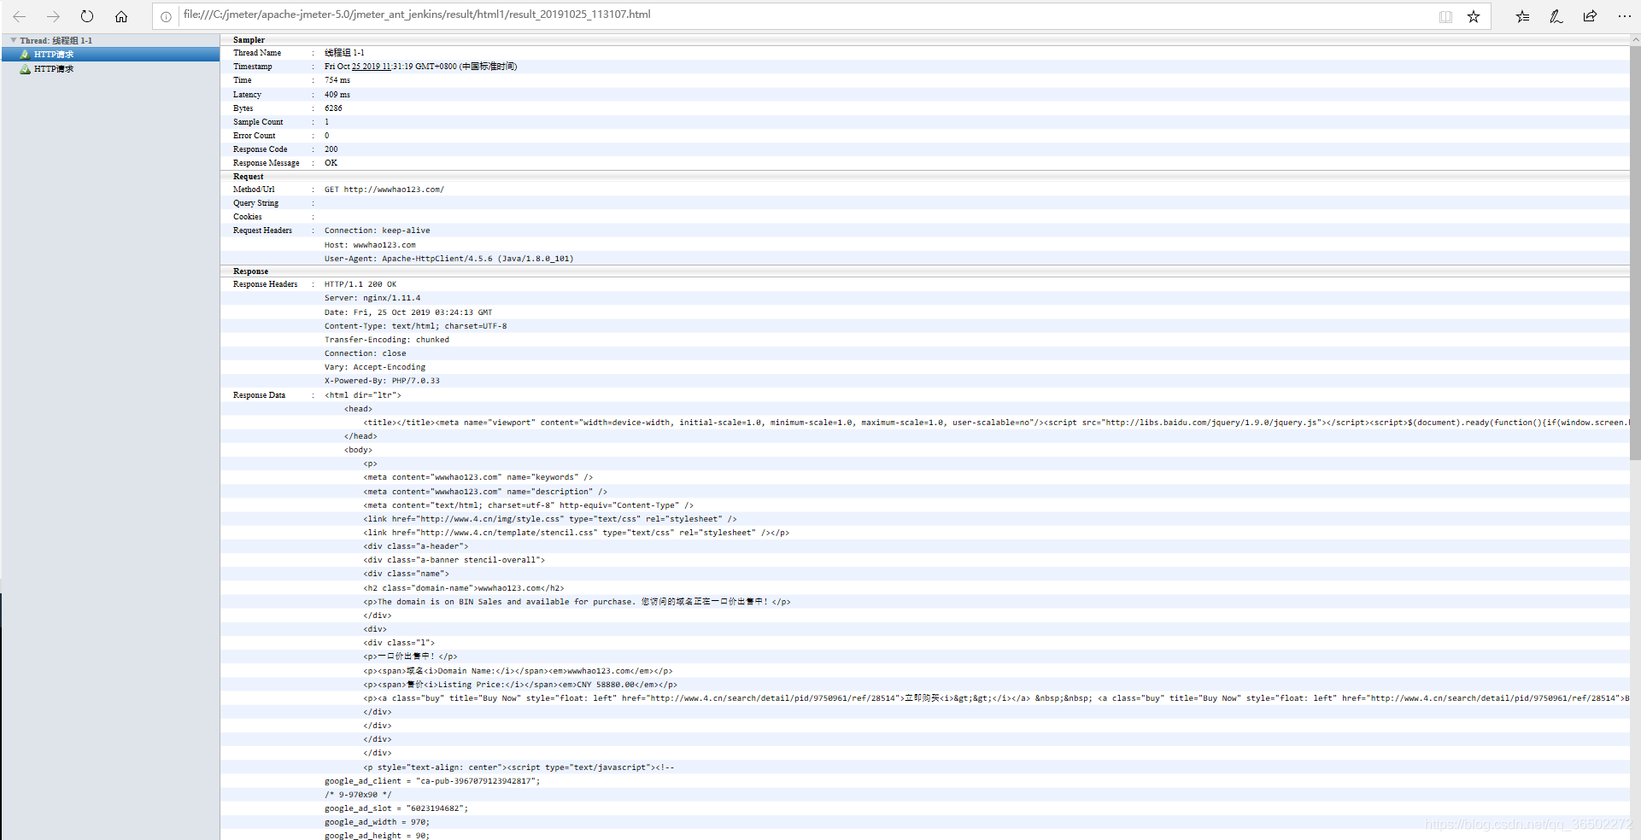Click the Response Message value OK

tap(331, 163)
